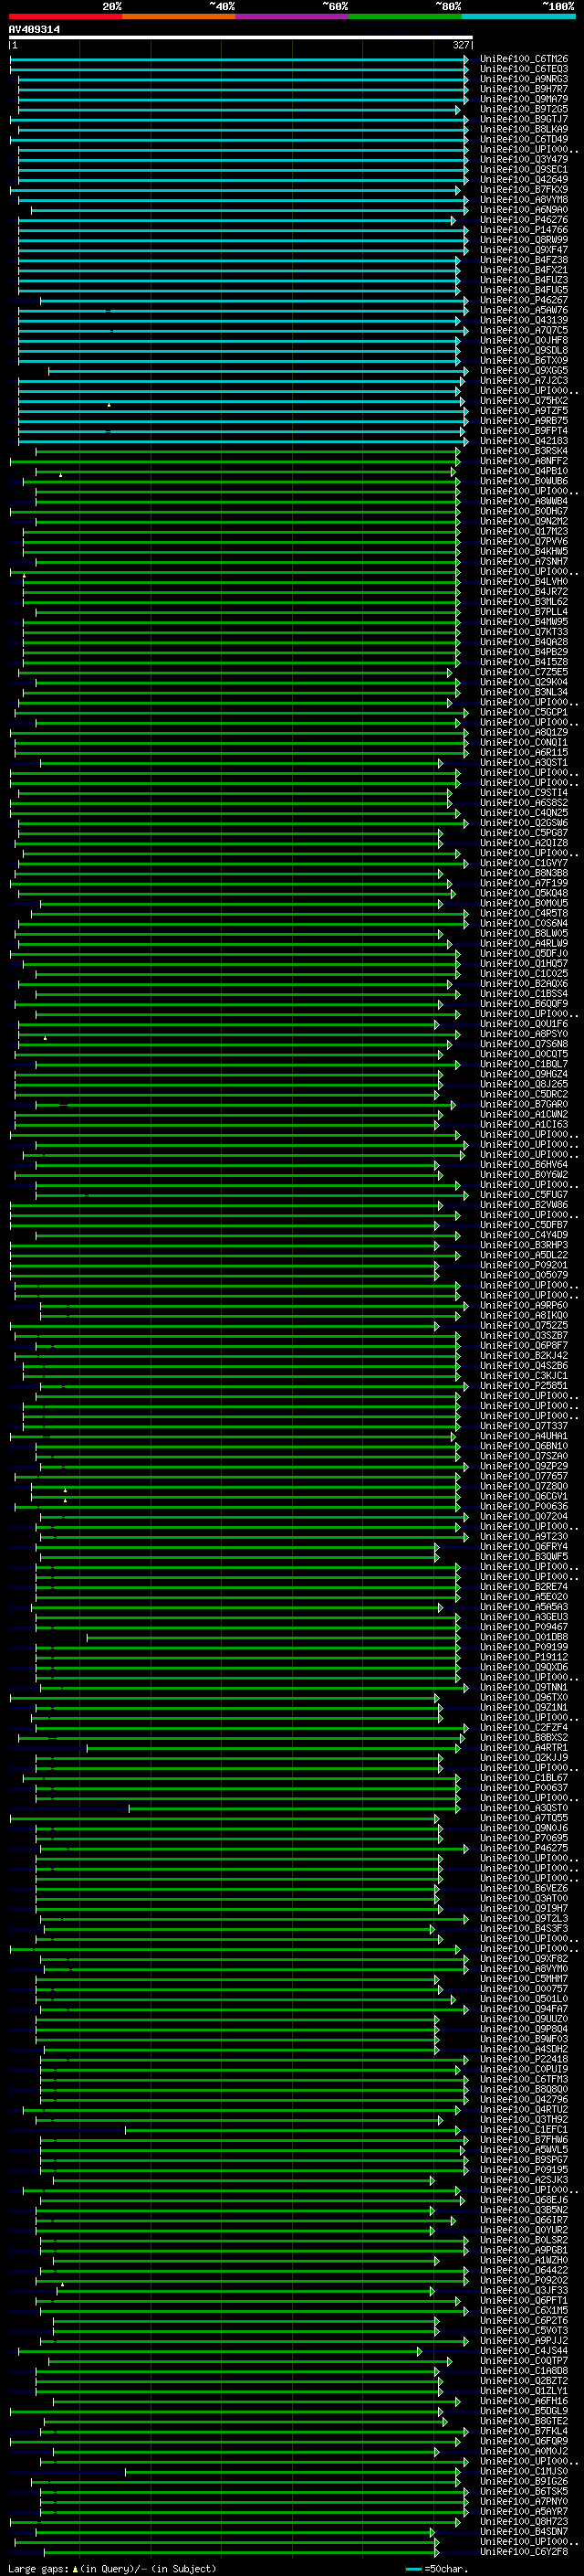Select hit label UniRef100_A6N9A0

click(x=524, y=210)
